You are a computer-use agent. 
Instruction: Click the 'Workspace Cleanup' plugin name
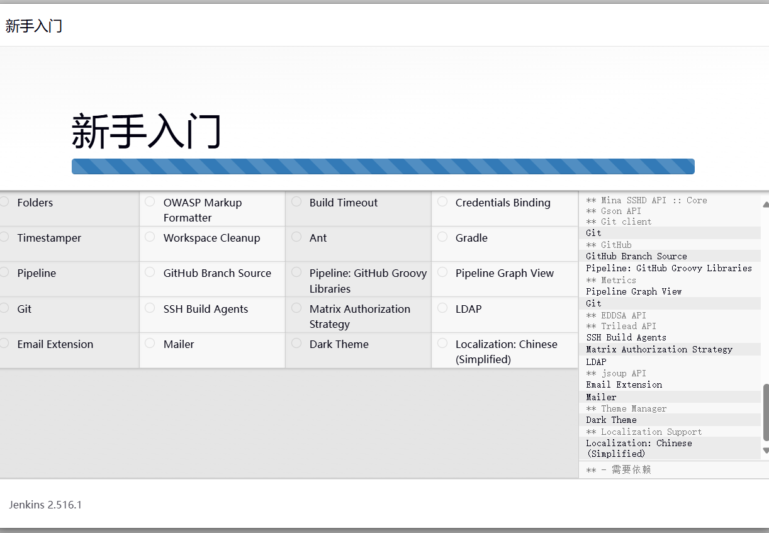(x=211, y=238)
